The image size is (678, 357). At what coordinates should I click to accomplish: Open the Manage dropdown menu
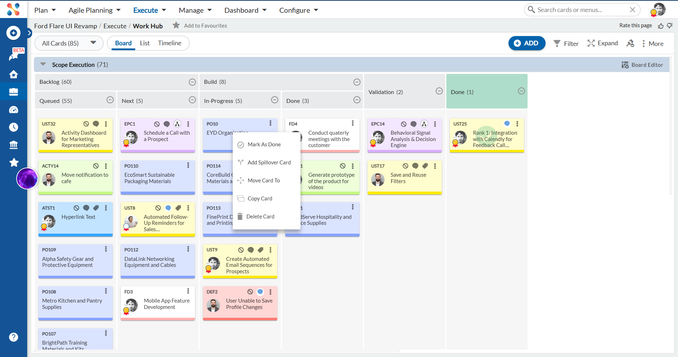[x=195, y=10]
